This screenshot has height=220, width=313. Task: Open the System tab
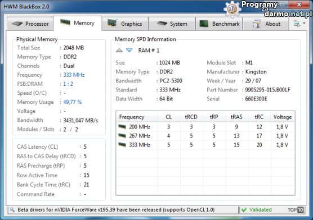tap(172, 24)
